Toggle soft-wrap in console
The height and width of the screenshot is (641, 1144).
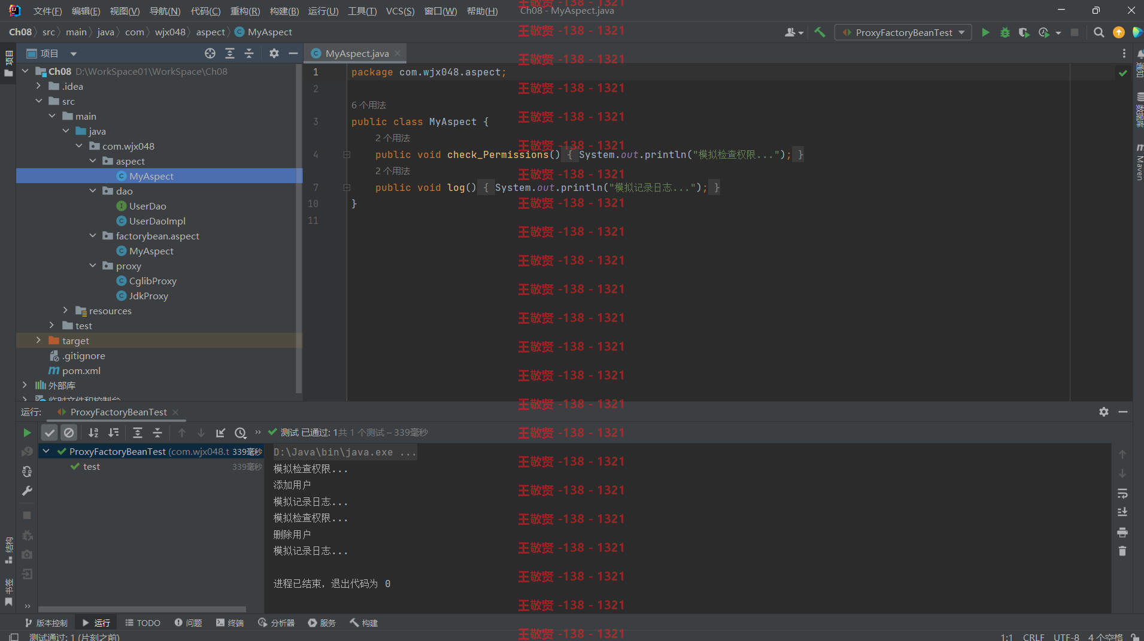(x=1122, y=493)
